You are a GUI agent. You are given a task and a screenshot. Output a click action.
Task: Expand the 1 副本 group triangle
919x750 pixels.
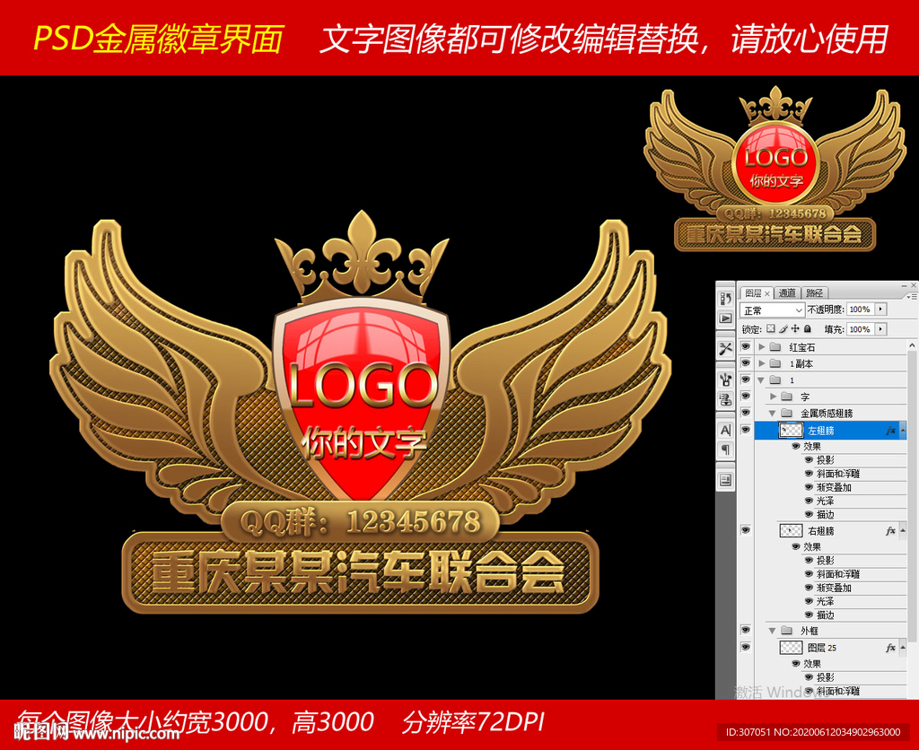(x=761, y=363)
